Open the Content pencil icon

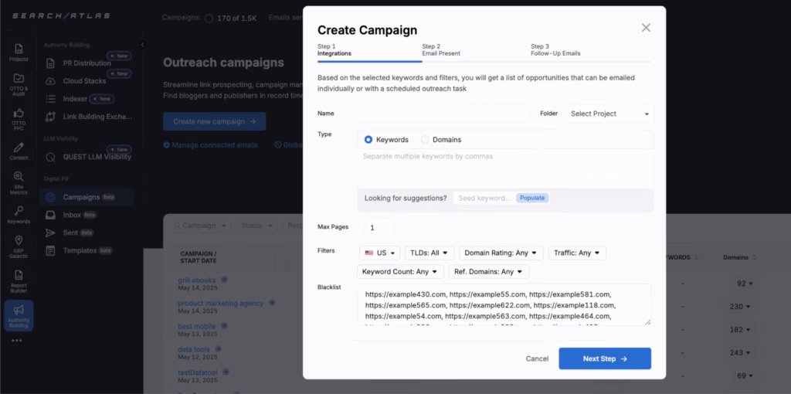tap(19, 150)
